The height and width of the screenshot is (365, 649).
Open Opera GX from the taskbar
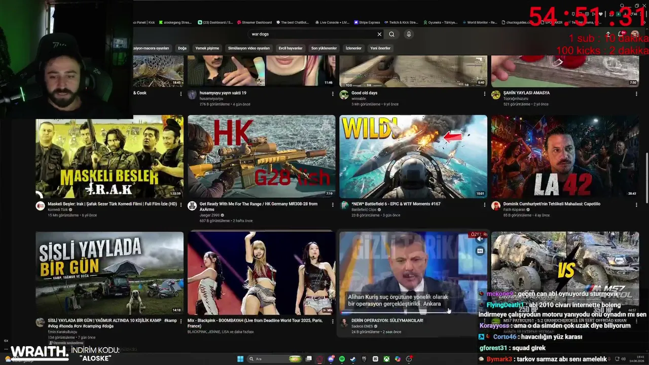[320, 359]
